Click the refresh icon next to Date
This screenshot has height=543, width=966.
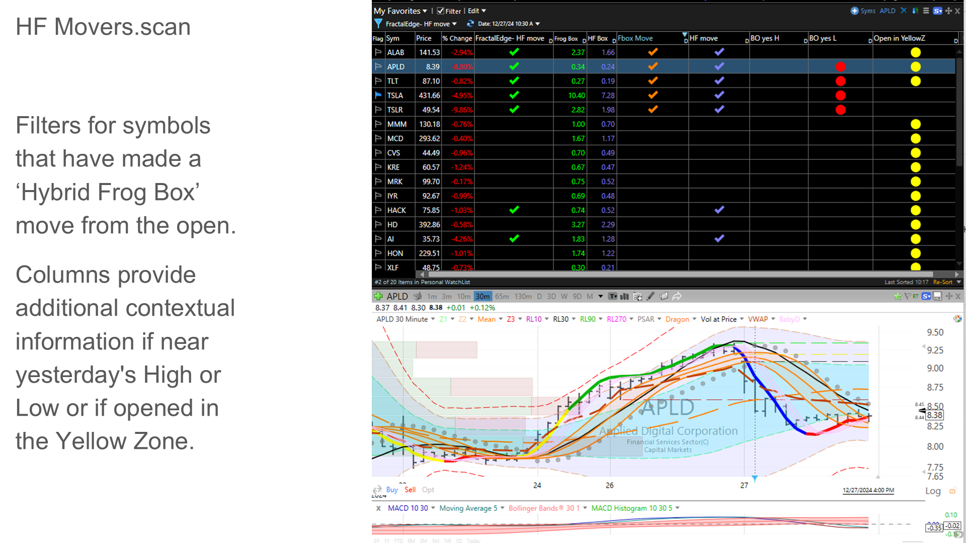[x=470, y=24]
